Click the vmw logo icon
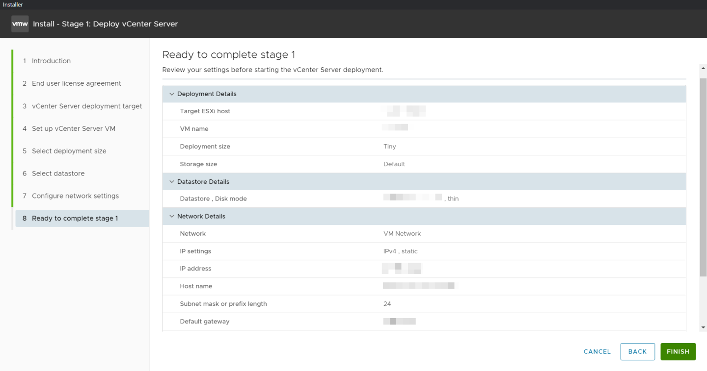 tap(20, 24)
